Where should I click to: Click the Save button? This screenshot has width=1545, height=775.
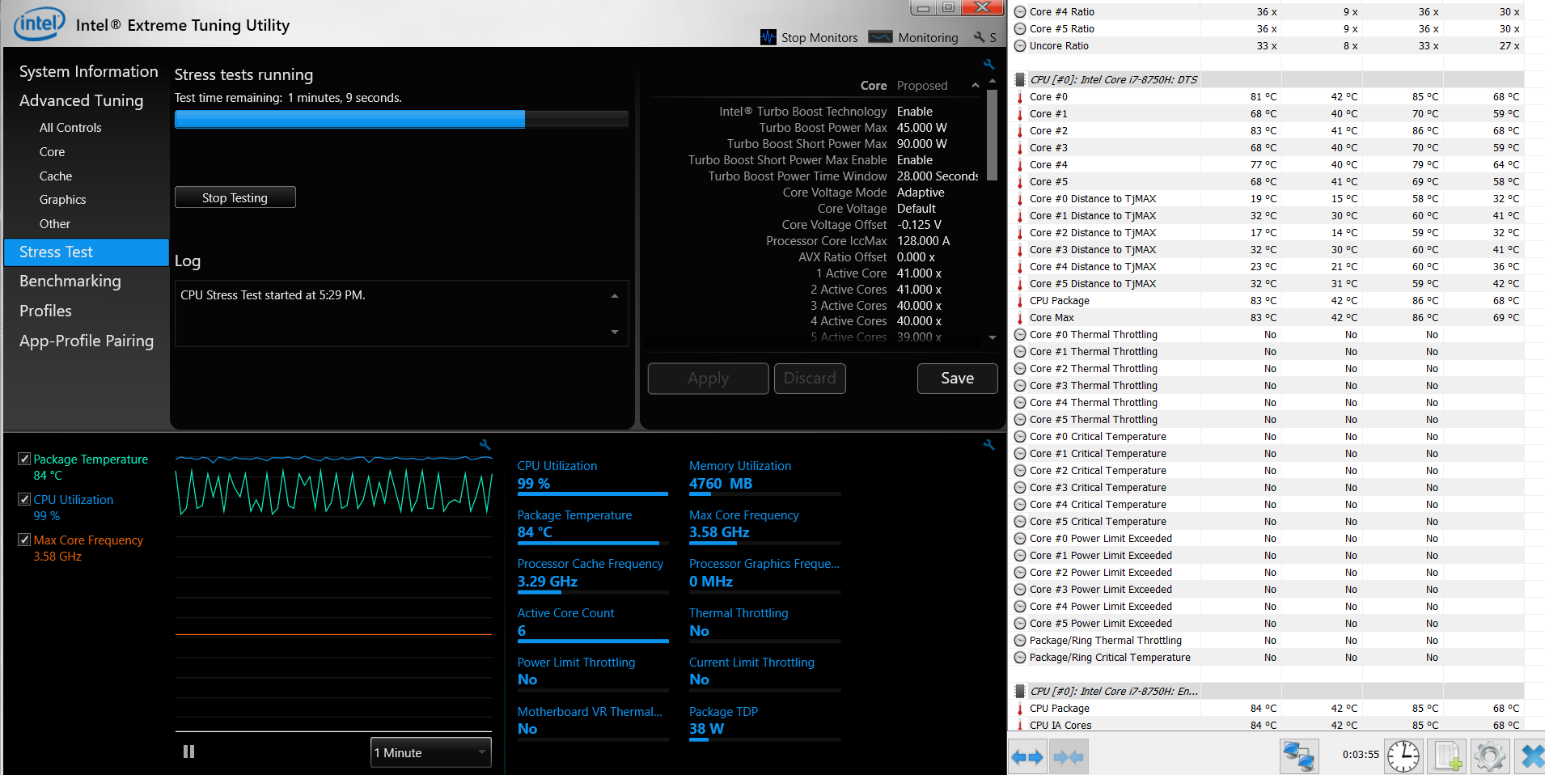click(x=958, y=378)
